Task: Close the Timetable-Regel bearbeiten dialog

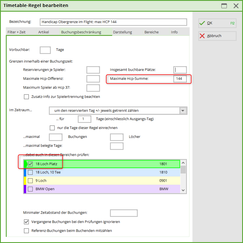Action: [236, 6]
